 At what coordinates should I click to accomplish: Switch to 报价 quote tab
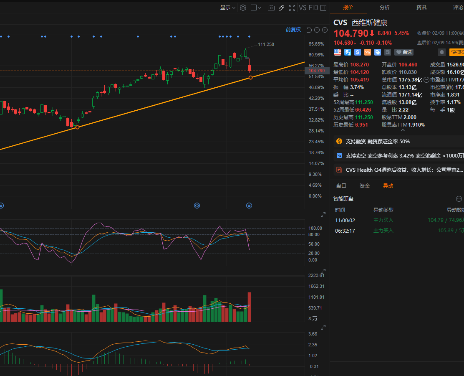point(348,8)
